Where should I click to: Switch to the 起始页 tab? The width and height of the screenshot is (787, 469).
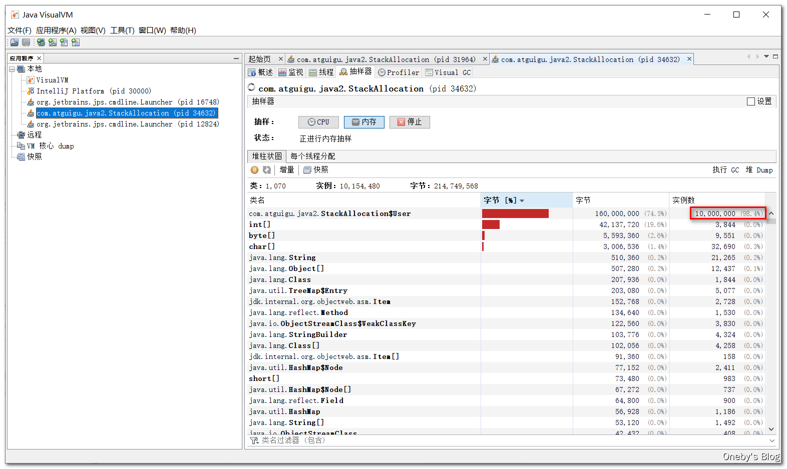pos(259,59)
